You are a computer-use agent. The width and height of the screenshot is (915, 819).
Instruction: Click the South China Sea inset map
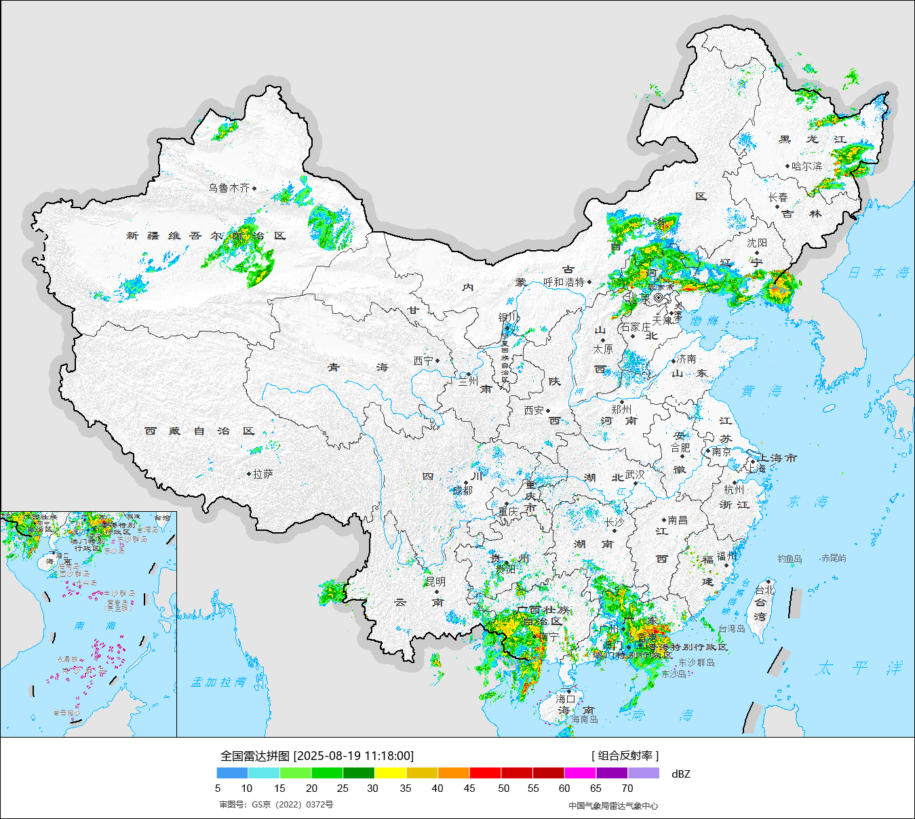pos(88,624)
